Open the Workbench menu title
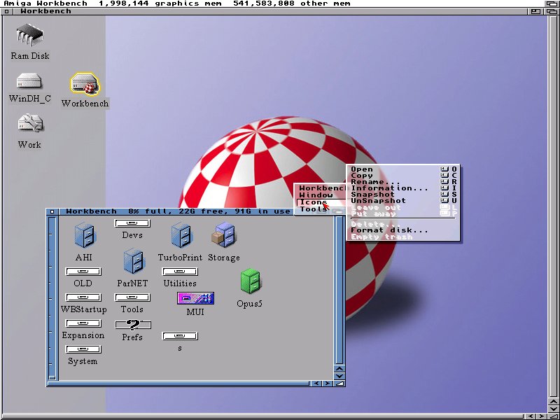 [x=321, y=188]
